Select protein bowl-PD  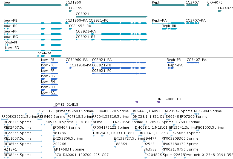(x=49, y=90)
